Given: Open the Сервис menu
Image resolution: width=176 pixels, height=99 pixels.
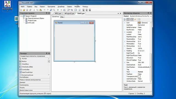Looking at the screenshot, I should coord(69,7).
